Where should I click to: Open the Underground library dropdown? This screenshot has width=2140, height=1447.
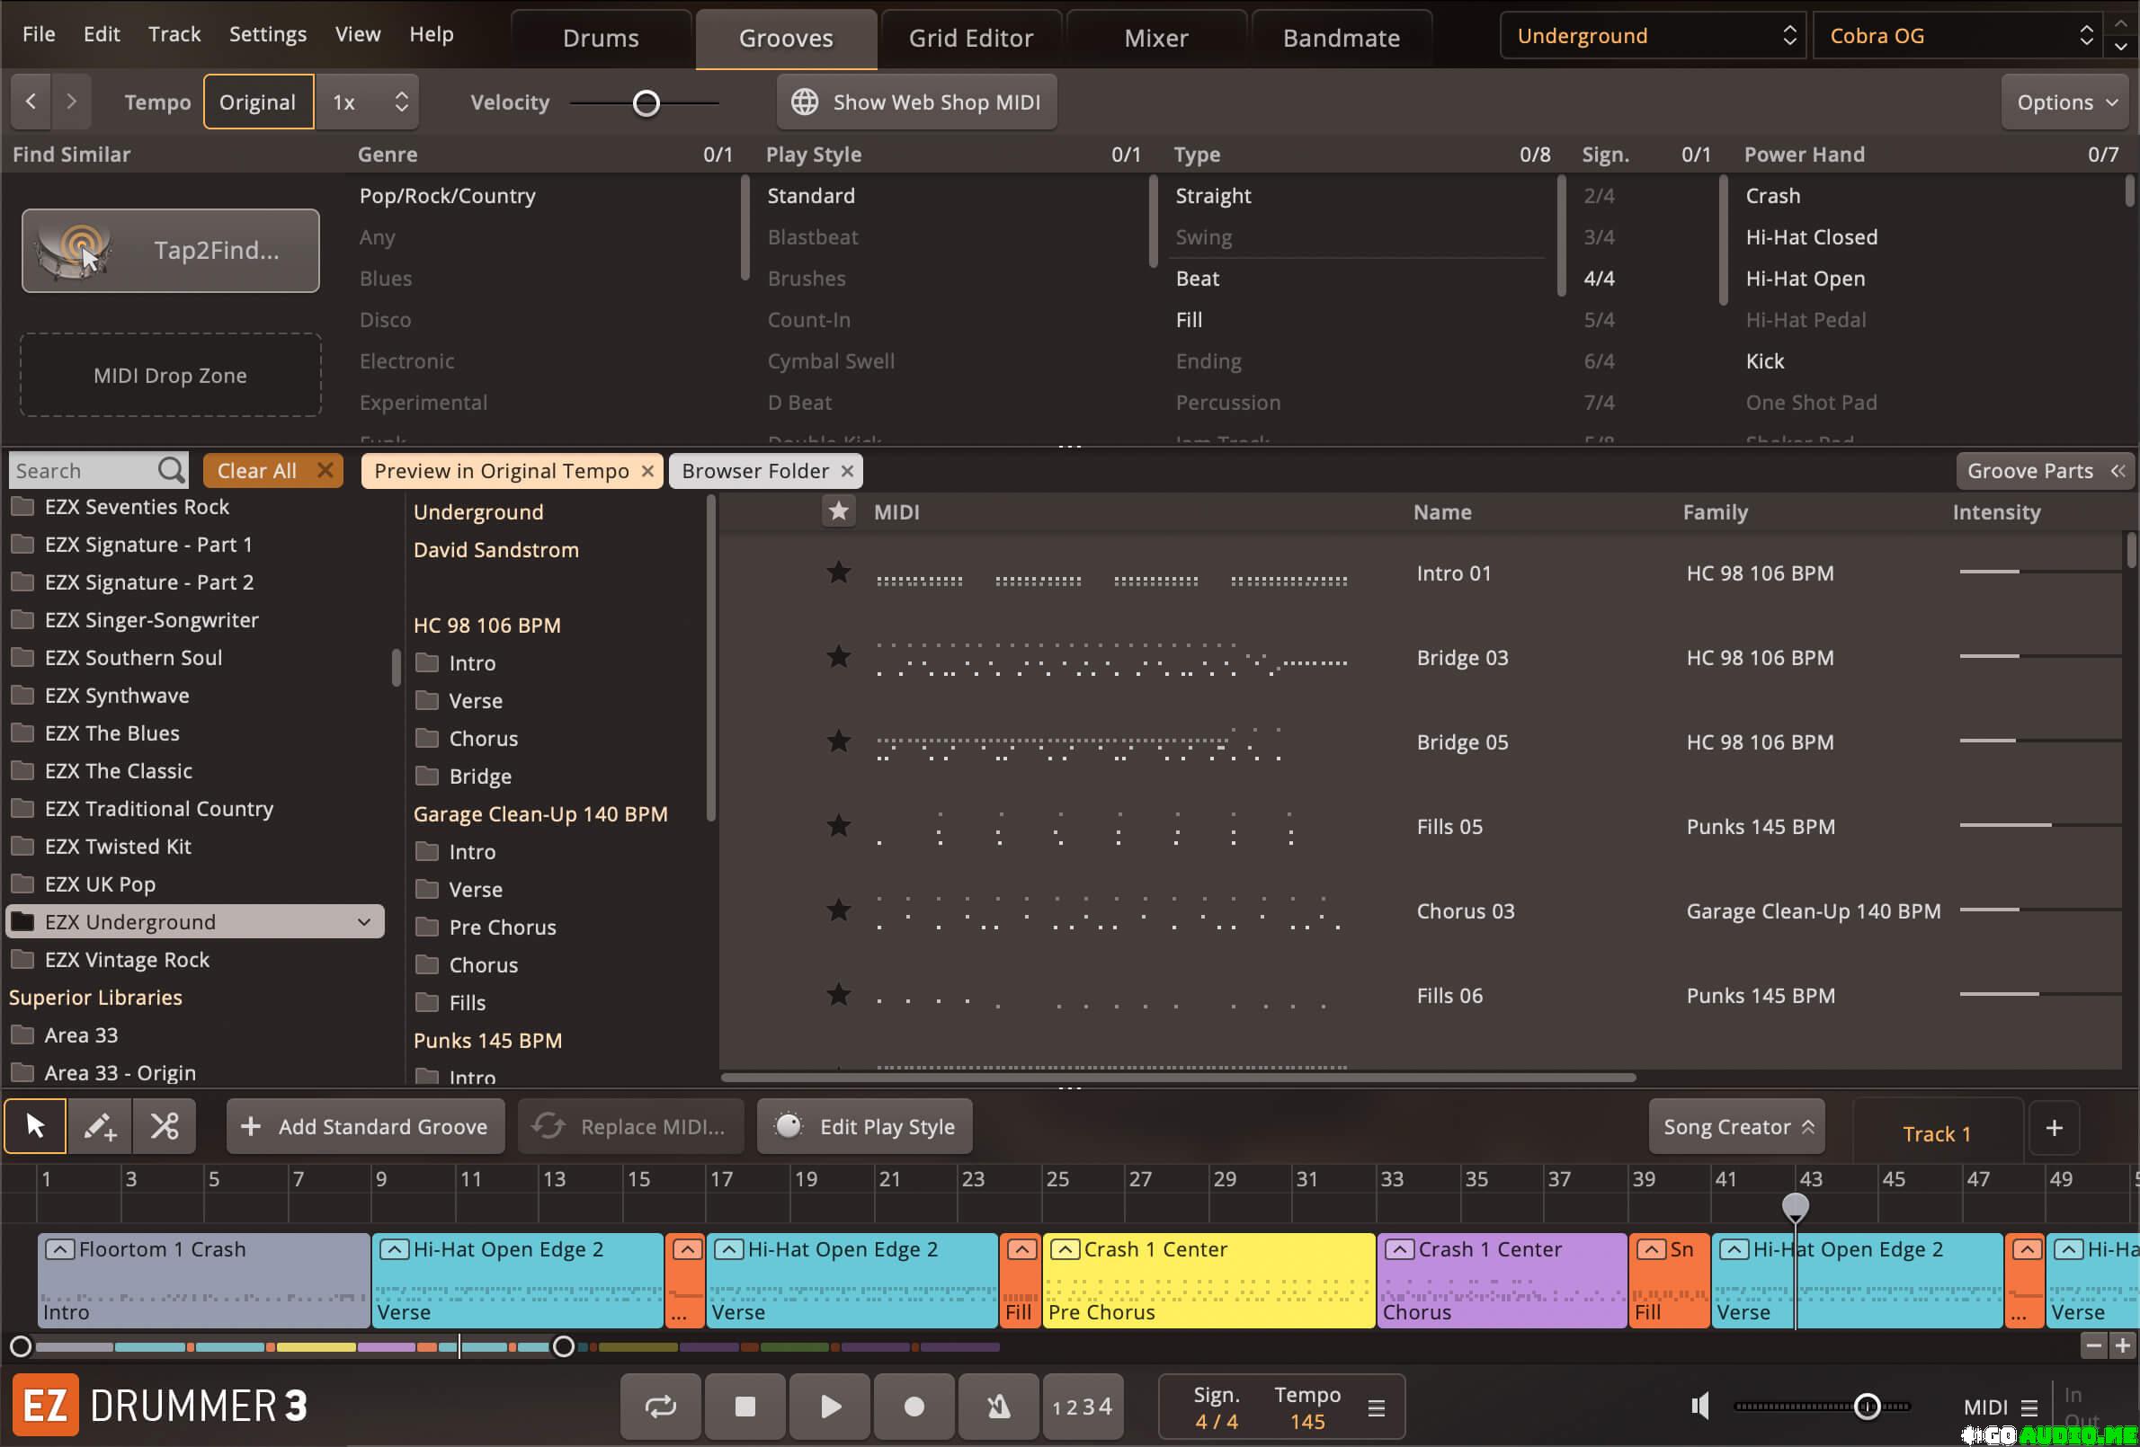coord(1653,36)
